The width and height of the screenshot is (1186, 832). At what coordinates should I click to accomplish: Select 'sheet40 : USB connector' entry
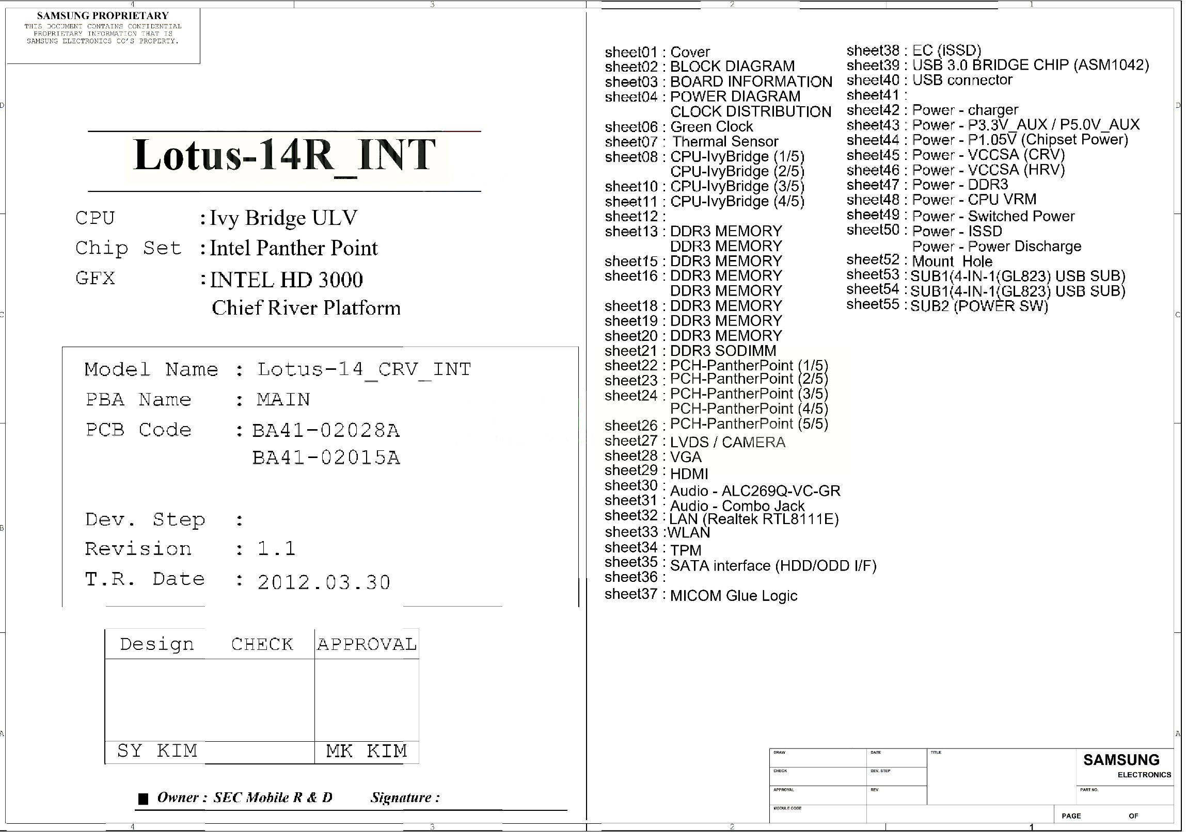tap(929, 80)
